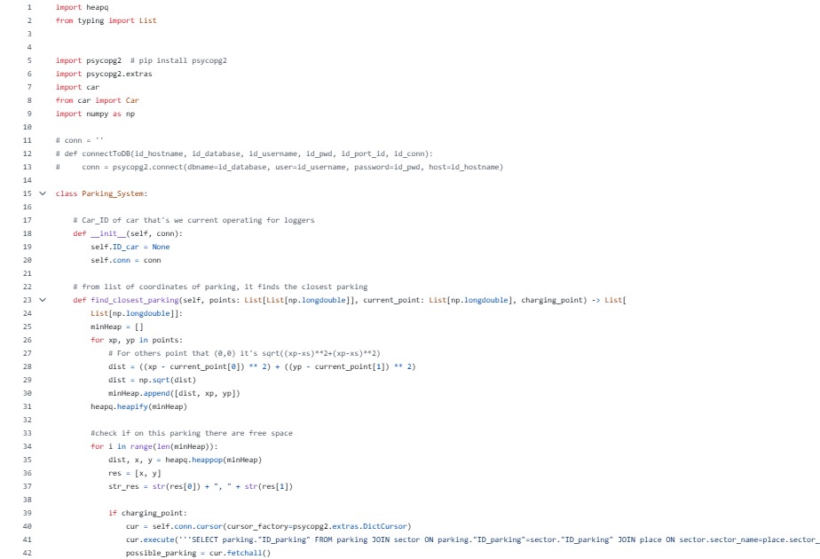Click line number 15 in the gutter
Screen dimensions: 820x559
28,193
